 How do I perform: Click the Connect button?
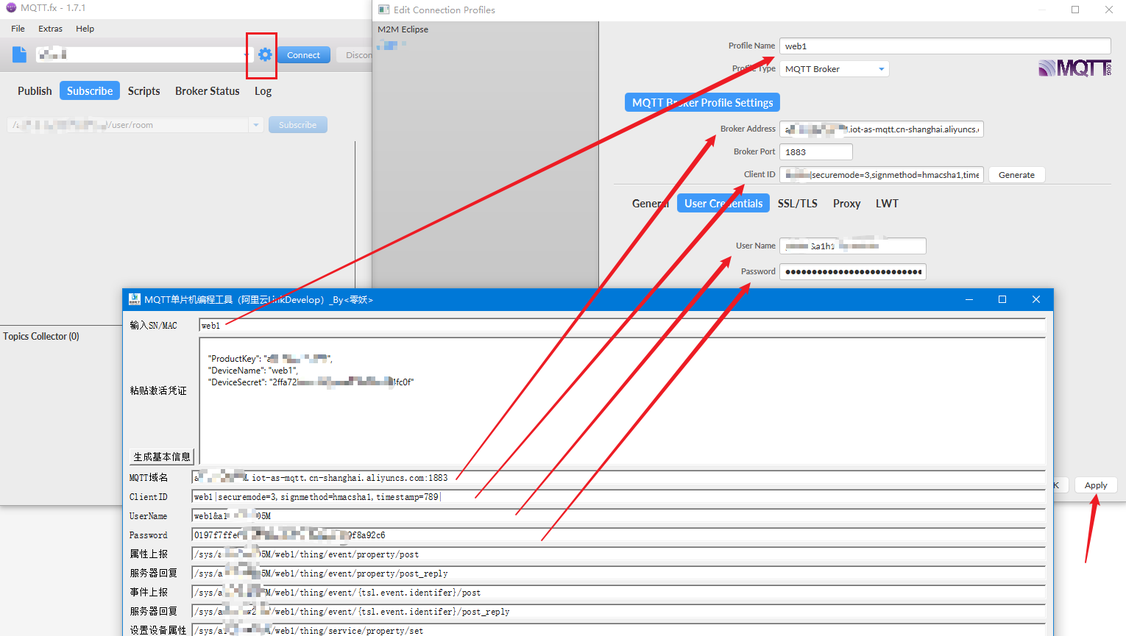pos(303,55)
